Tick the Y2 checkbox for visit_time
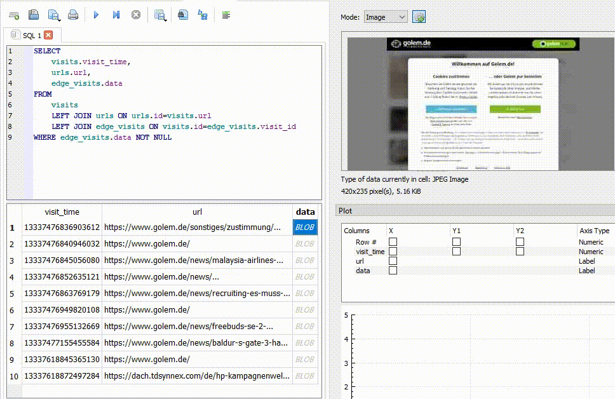Image resolution: width=615 pixels, height=399 pixels. [x=520, y=252]
